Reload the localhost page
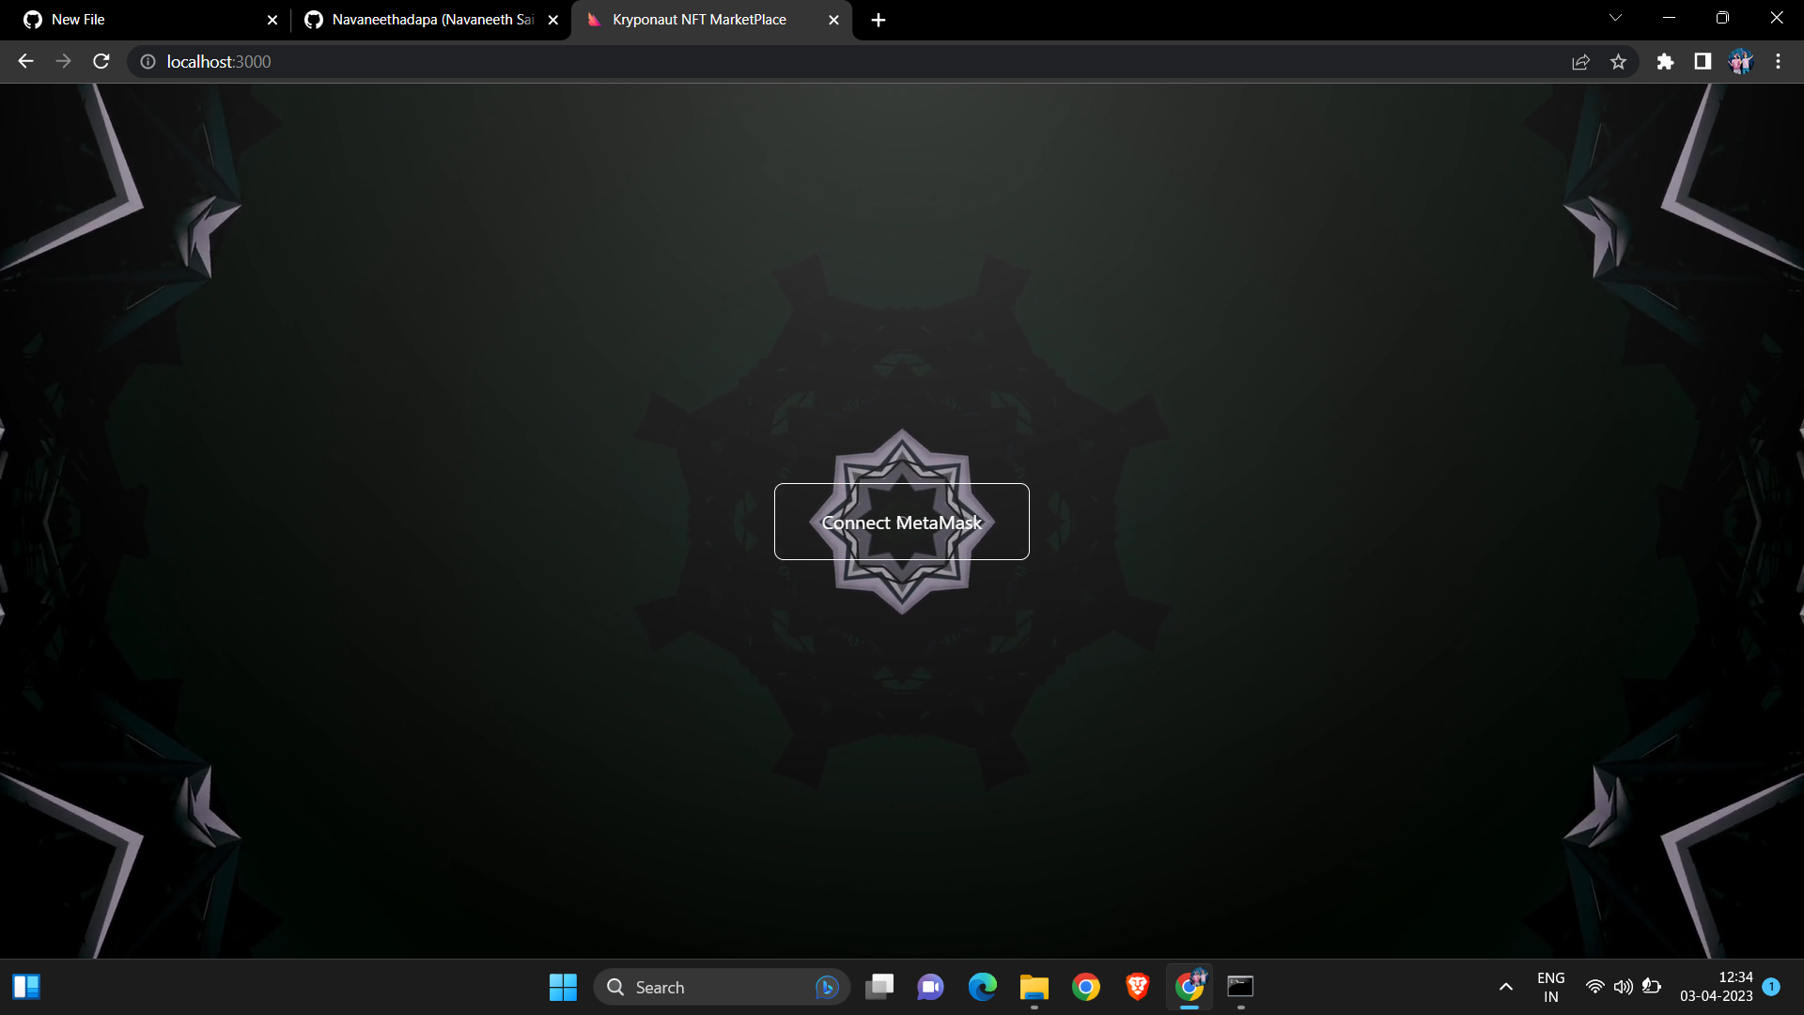Viewport: 1804px width, 1015px height. pyautogui.click(x=100, y=61)
